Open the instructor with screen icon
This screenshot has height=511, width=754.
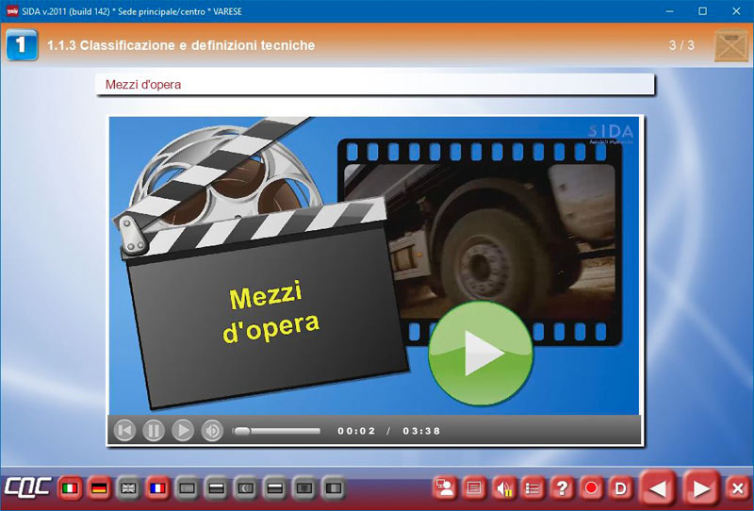pyautogui.click(x=445, y=488)
